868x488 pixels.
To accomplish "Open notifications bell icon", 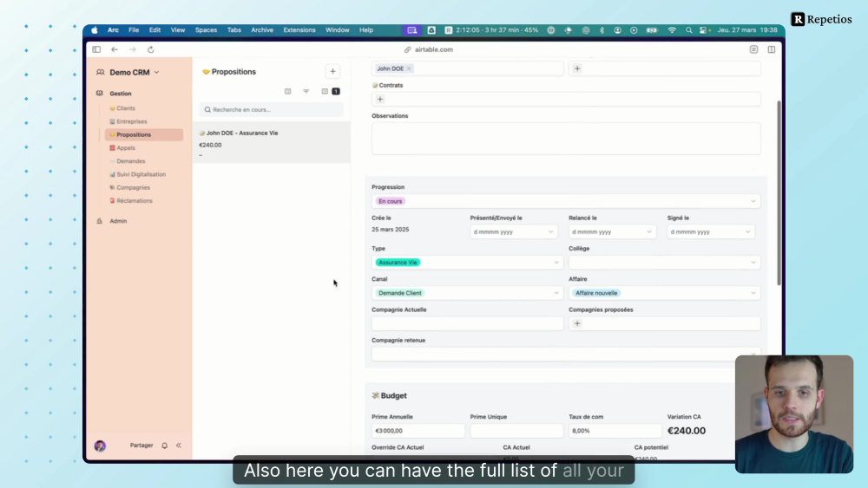I will 164,446.
